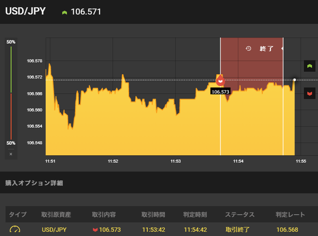This screenshot has height=236, width=318.
Task: Click the 判定時刻 value 11:54:42
Action: 195,230
